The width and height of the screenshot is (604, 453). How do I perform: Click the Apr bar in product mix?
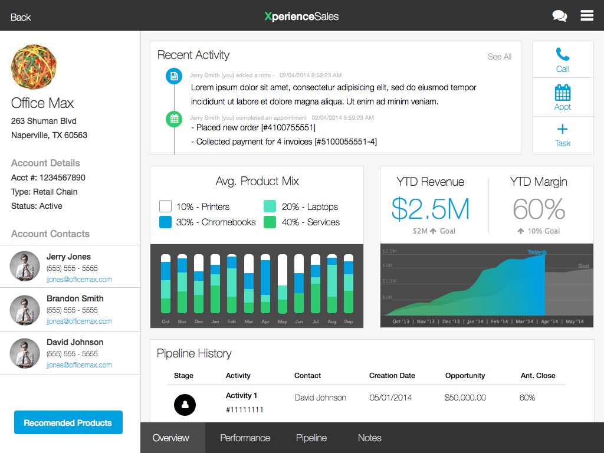(x=265, y=284)
